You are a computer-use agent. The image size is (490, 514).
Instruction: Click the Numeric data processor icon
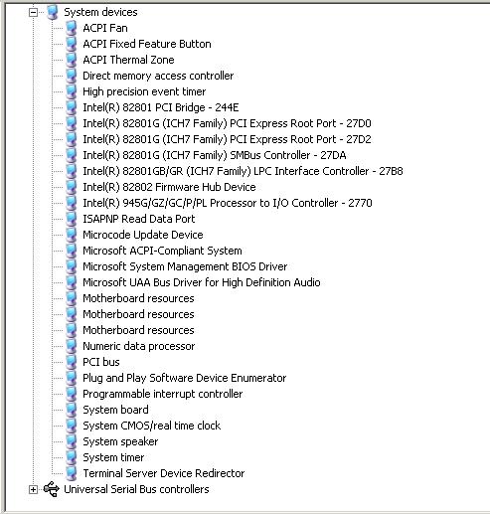click(x=72, y=346)
